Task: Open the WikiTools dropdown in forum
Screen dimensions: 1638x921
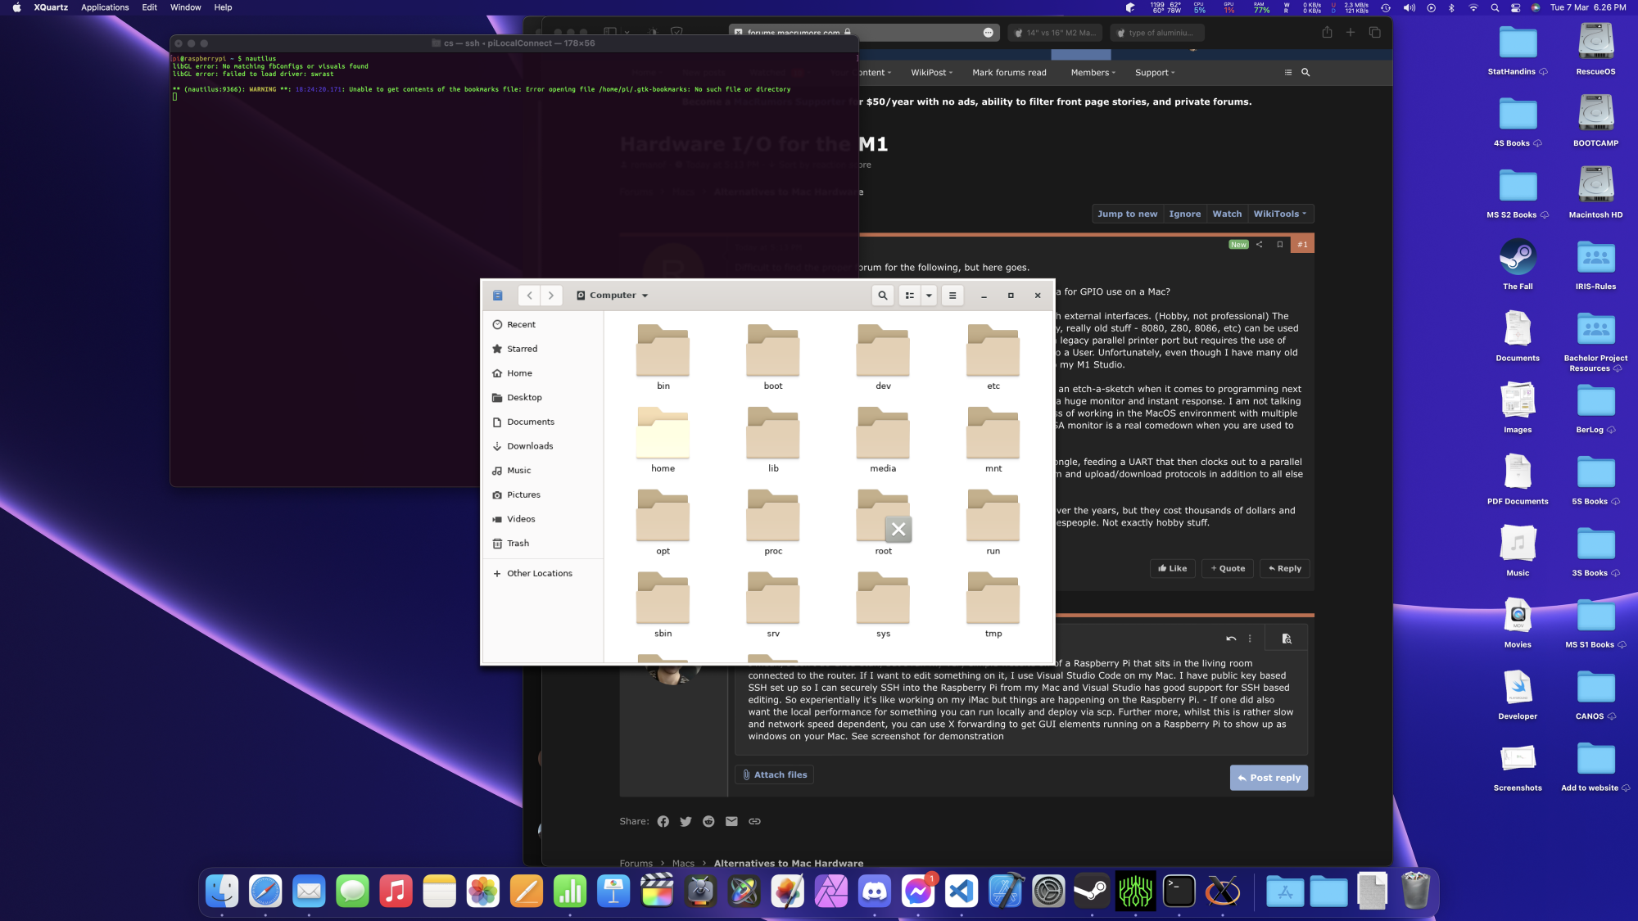Action: (1280, 214)
